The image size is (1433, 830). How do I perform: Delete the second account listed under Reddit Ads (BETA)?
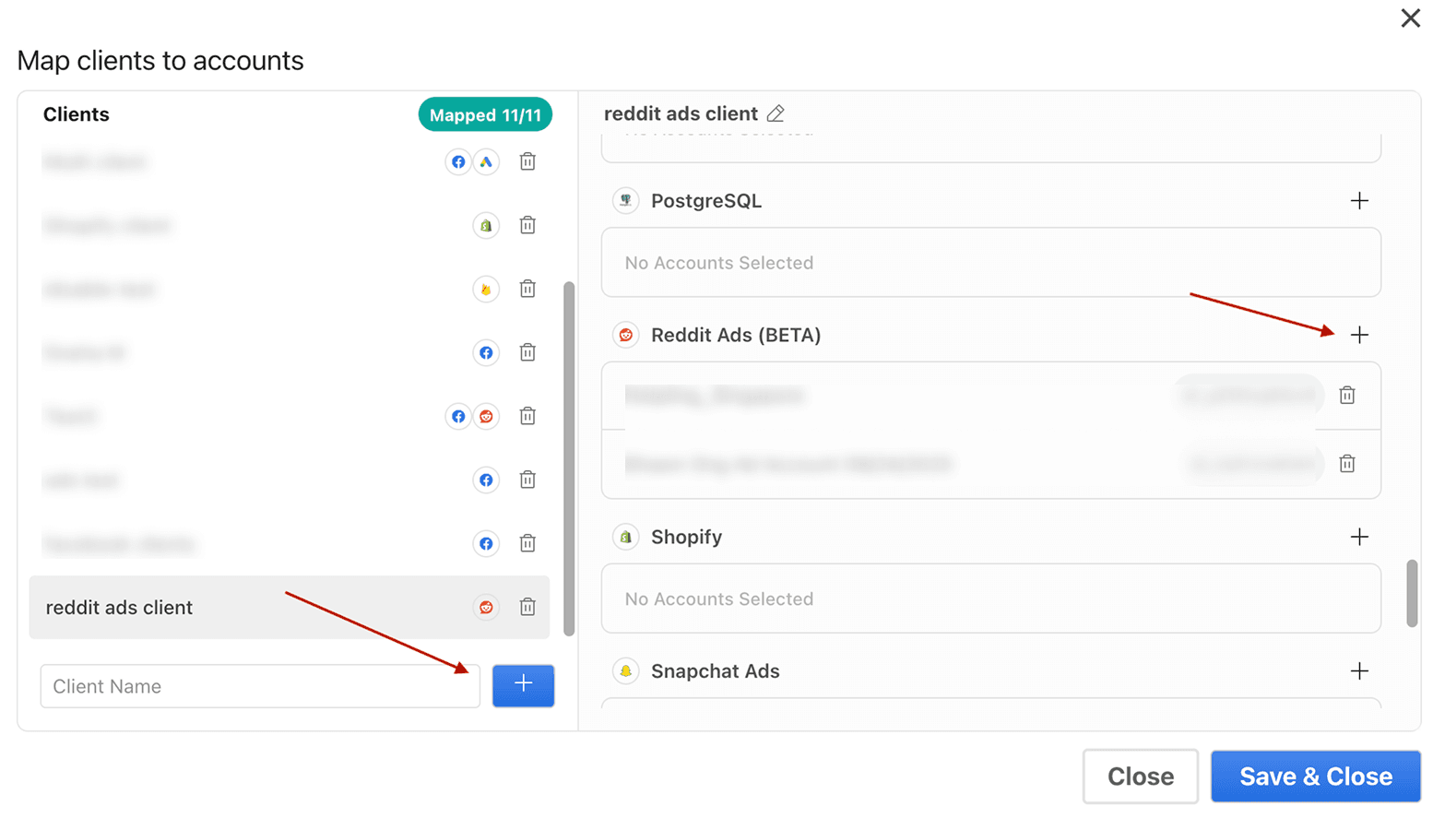1347,463
